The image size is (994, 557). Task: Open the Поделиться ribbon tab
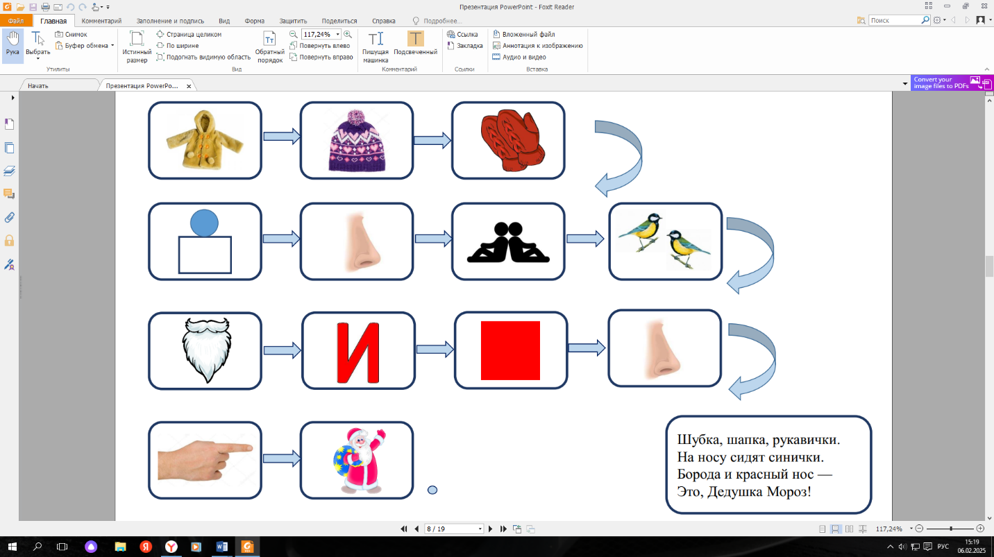pos(340,21)
